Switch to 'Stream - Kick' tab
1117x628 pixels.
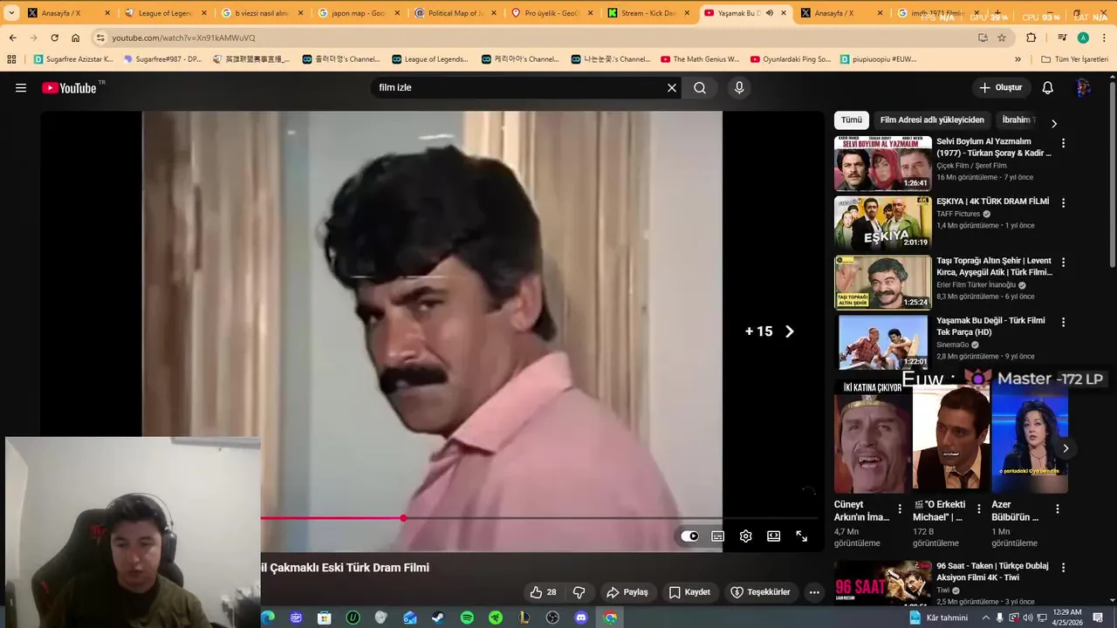coord(648,13)
